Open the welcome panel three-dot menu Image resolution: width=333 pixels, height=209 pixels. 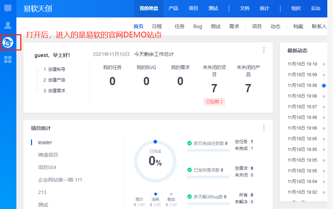264,50
